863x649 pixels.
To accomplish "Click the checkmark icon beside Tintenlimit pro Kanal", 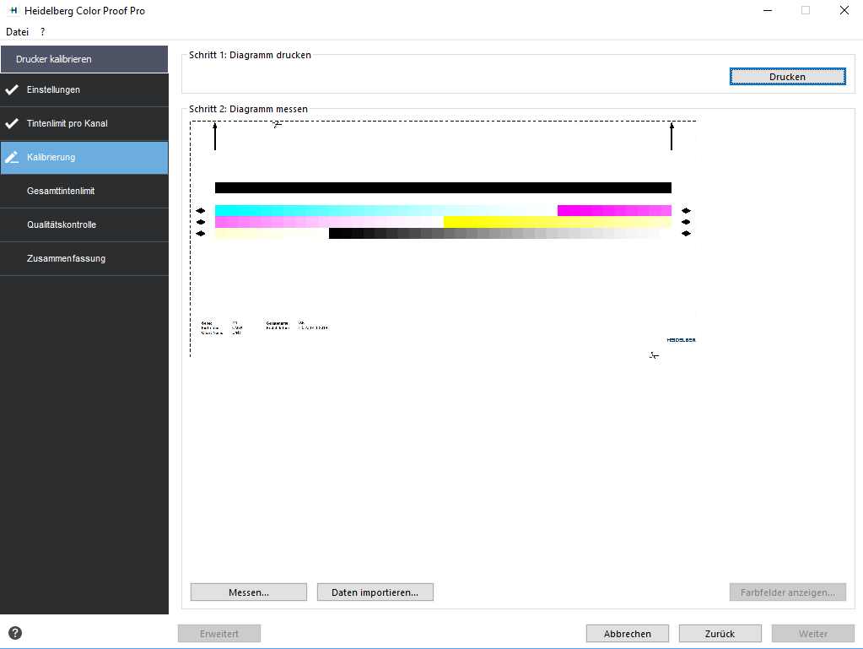I will coord(12,123).
